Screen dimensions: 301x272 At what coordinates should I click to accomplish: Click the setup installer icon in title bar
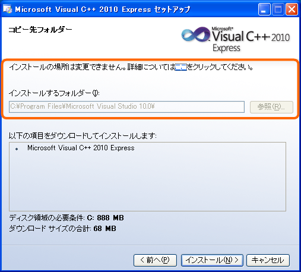tap(8, 9)
